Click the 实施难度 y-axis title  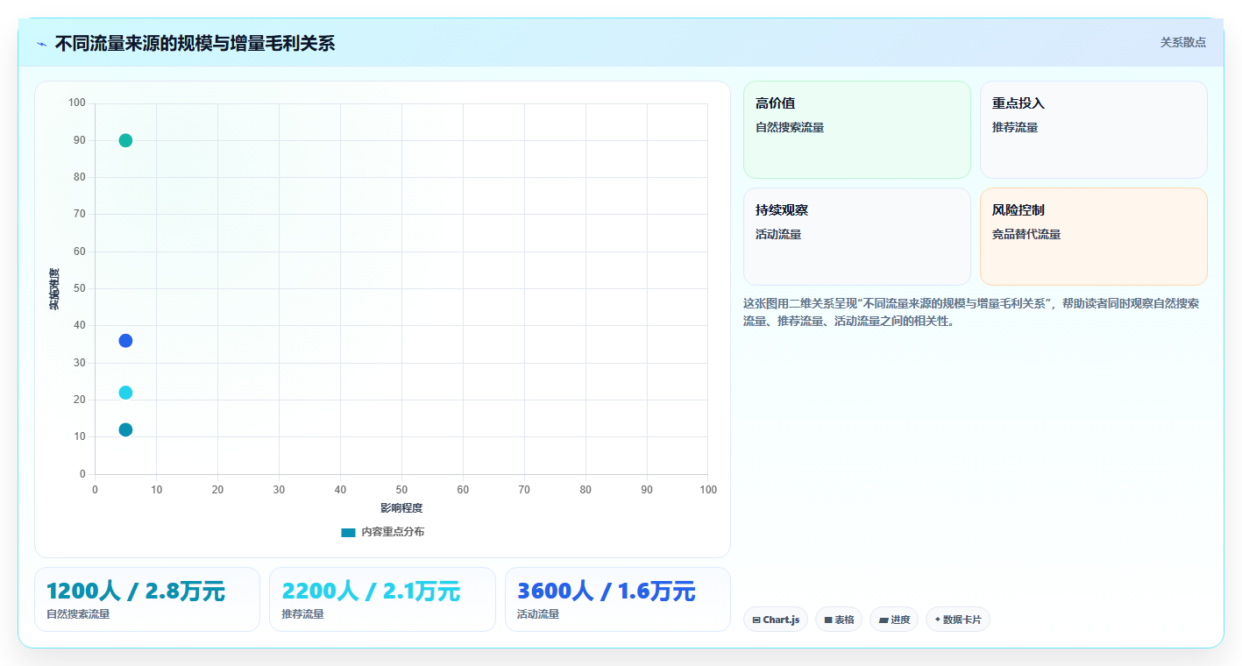(x=54, y=289)
